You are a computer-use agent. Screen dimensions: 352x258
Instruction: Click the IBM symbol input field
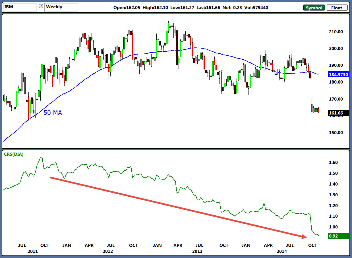(19, 7)
